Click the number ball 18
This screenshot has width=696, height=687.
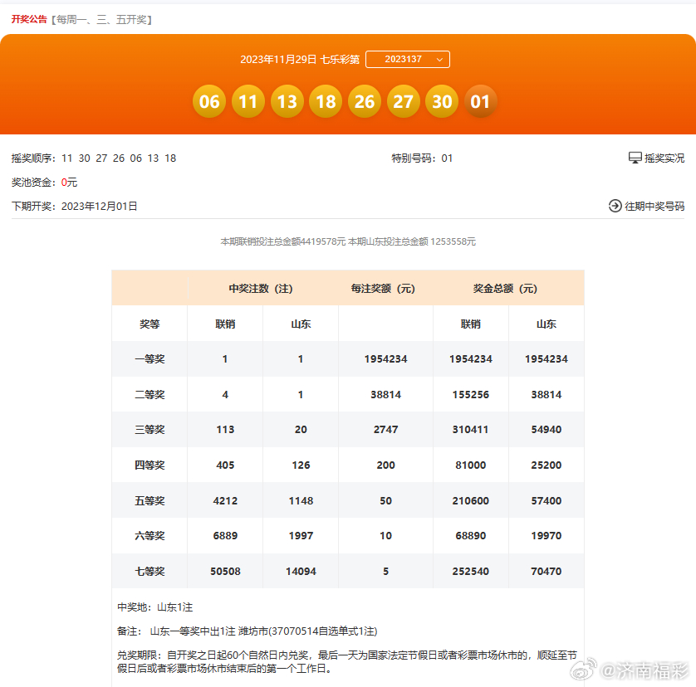click(326, 101)
